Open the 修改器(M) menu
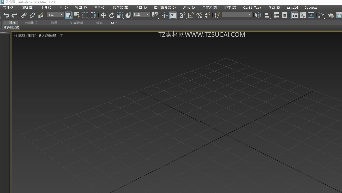 (120, 7)
